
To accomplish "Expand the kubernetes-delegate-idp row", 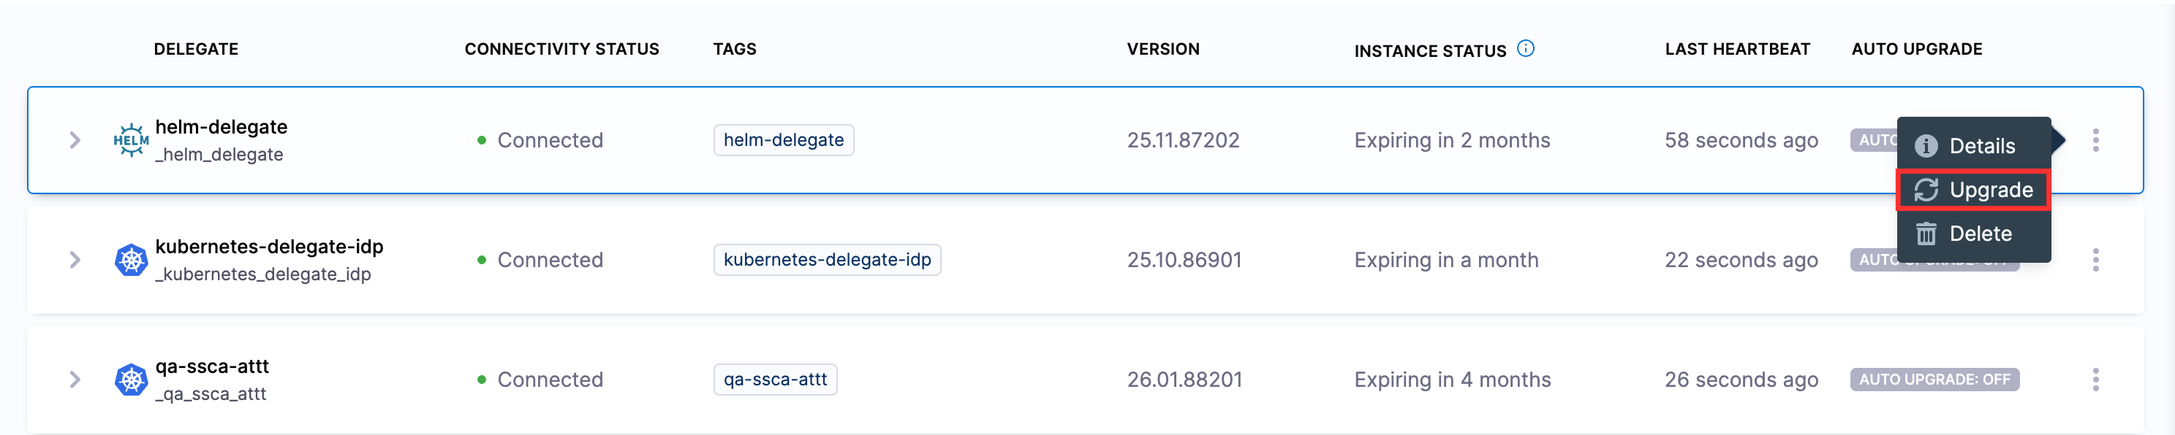I will click(x=75, y=260).
